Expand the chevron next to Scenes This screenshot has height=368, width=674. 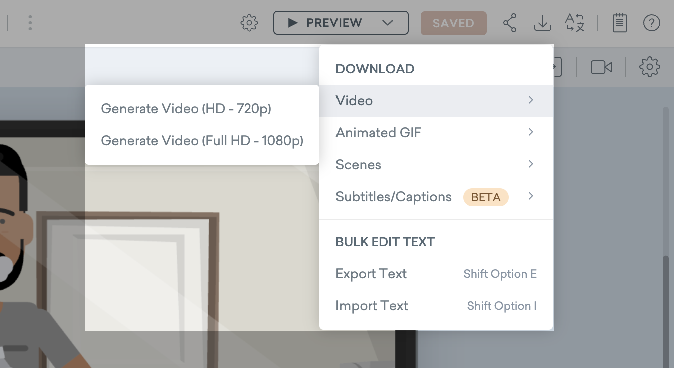(x=531, y=164)
